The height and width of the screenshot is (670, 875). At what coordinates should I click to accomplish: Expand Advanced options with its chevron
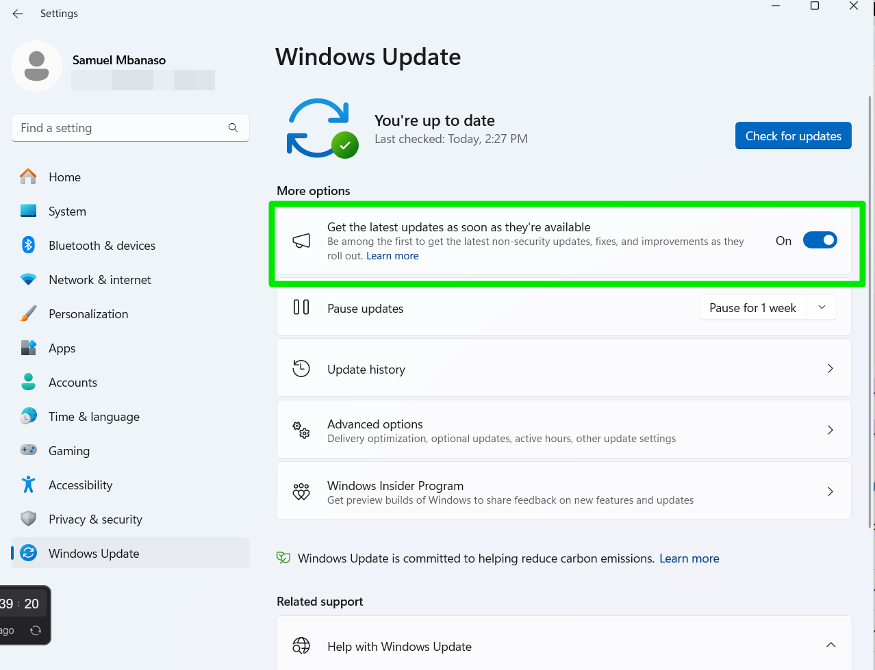(830, 430)
